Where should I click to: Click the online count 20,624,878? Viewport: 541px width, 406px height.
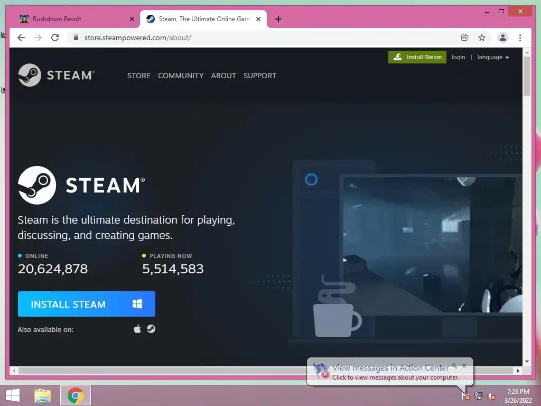point(53,269)
